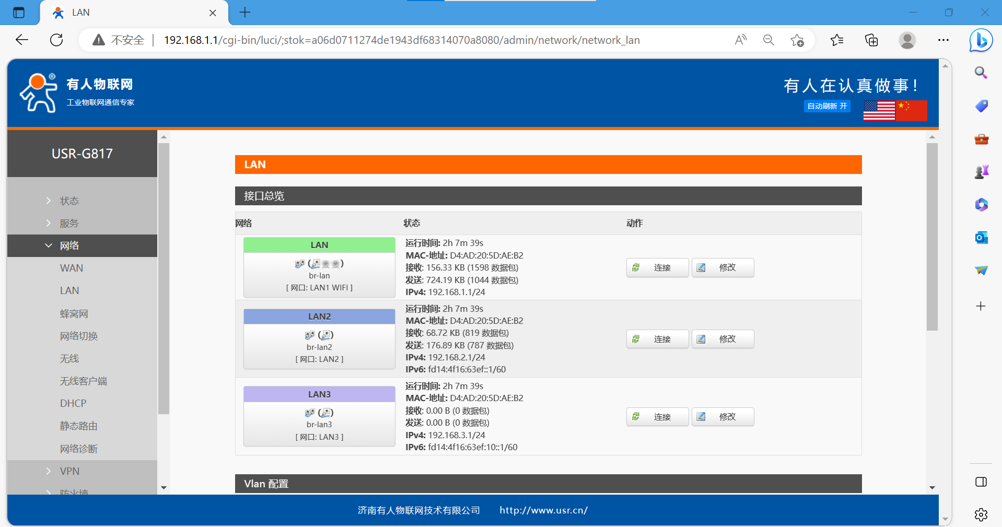Expand the VPN menu section

69,471
